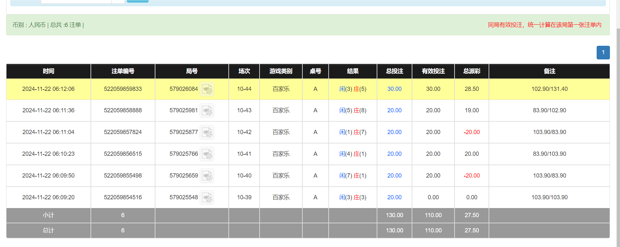Screen dimensions: 620x247
Task: Go to page 1 in pagination
Action: coord(603,53)
